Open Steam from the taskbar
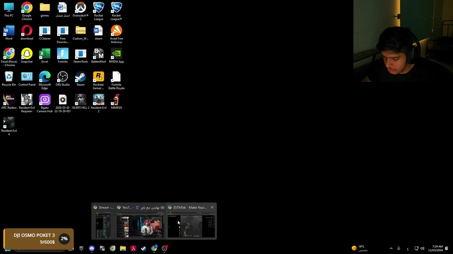 (143, 248)
